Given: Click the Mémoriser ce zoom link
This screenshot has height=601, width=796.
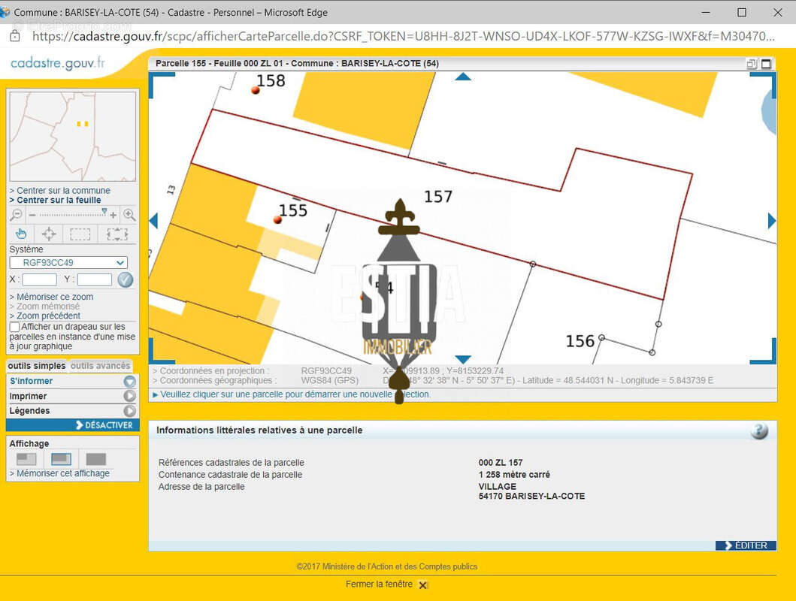Looking at the screenshot, I should coord(55,297).
